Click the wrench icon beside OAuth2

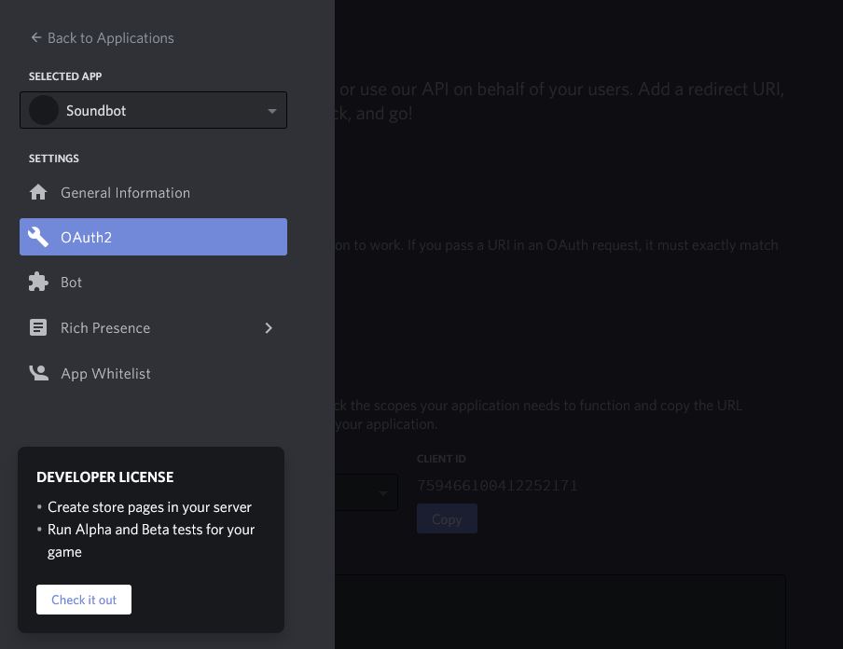coord(38,237)
